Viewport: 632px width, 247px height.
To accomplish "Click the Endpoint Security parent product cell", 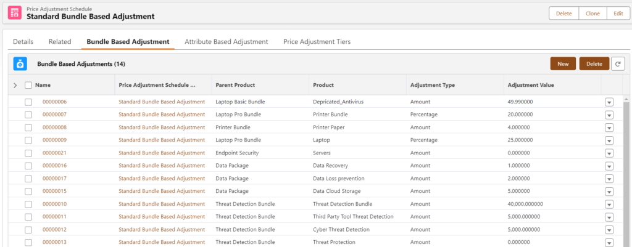I will [x=237, y=153].
